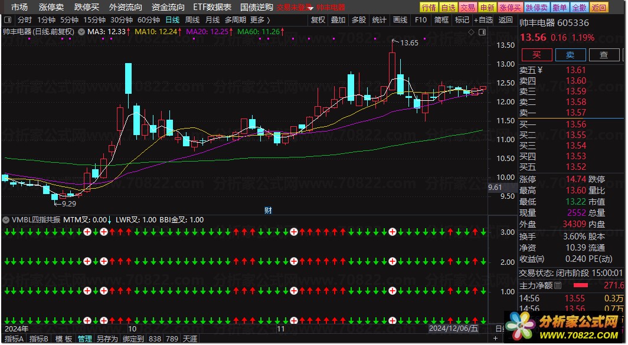Click the 买一 price 13.56
The image size is (628, 345).
pyautogui.click(x=575, y=124)
